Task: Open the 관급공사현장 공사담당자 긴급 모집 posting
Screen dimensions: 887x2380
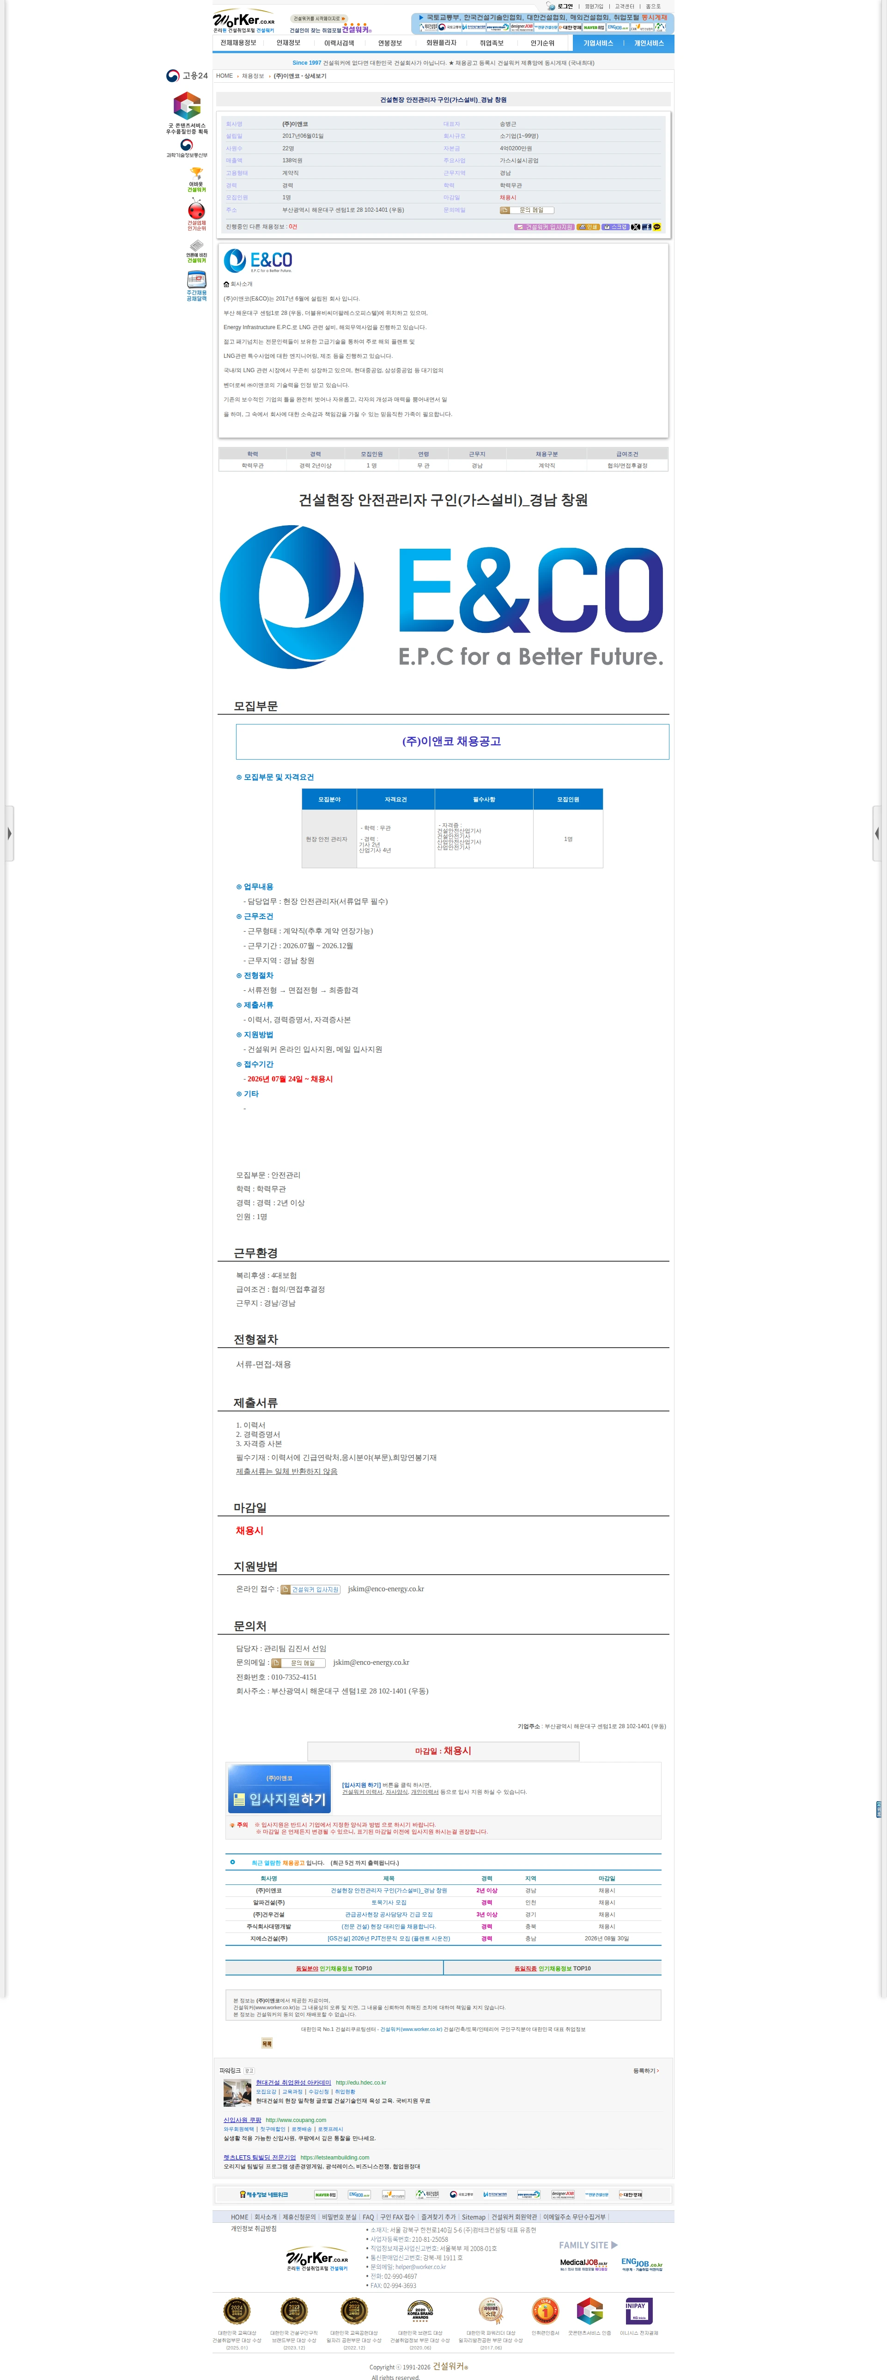Action: [x=389, y=1914]
